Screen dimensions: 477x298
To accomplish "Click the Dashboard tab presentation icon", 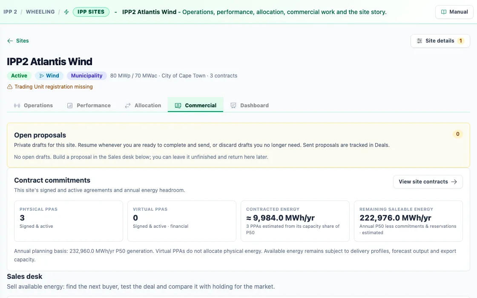I will coord(233,106).
